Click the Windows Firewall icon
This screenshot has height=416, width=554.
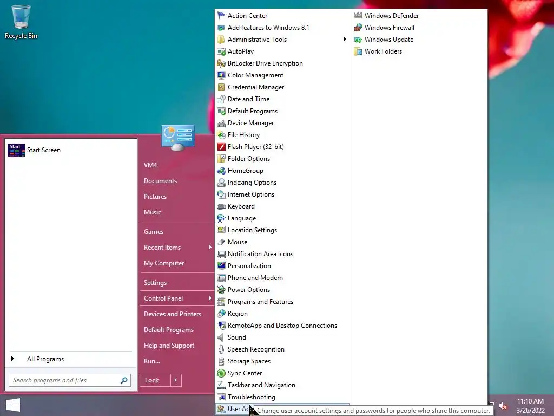(358, 28)
